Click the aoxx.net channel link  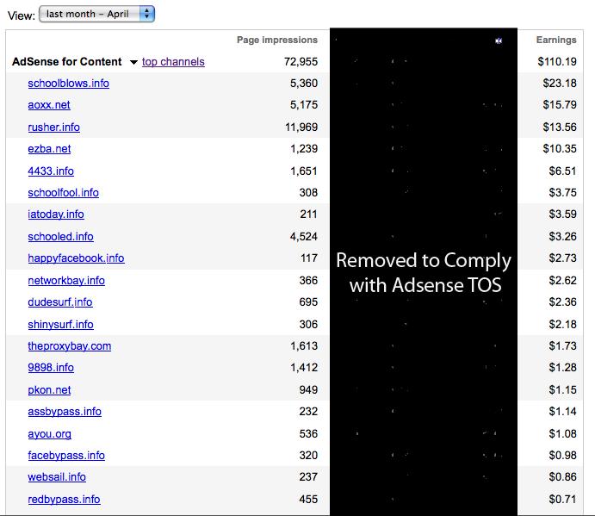(x=49, y=105)
